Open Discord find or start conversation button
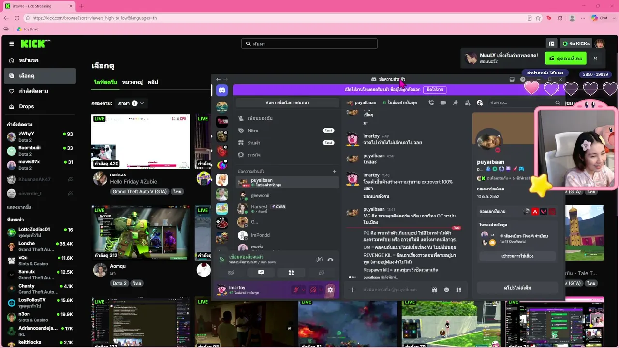This screenshot has width=619, height=348. point(287,102)
